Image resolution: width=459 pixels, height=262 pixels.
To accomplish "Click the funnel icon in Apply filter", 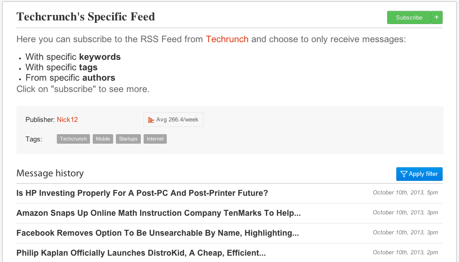I will click(x=404, y=174).
